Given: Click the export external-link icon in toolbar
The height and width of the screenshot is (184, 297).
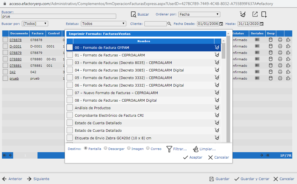Looking at the screenshot, I should coord(255,14).
